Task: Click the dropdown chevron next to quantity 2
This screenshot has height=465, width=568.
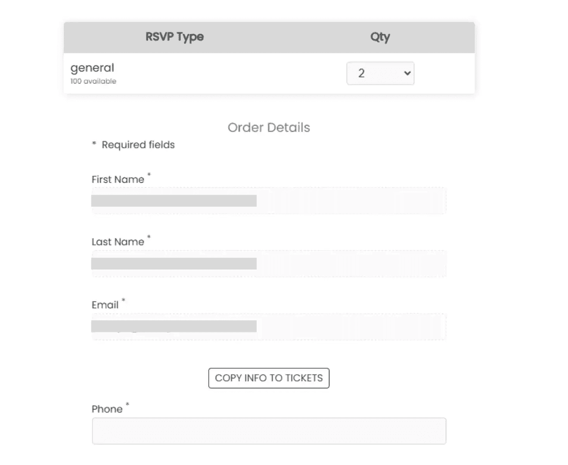Action: [x=407, y=73]
